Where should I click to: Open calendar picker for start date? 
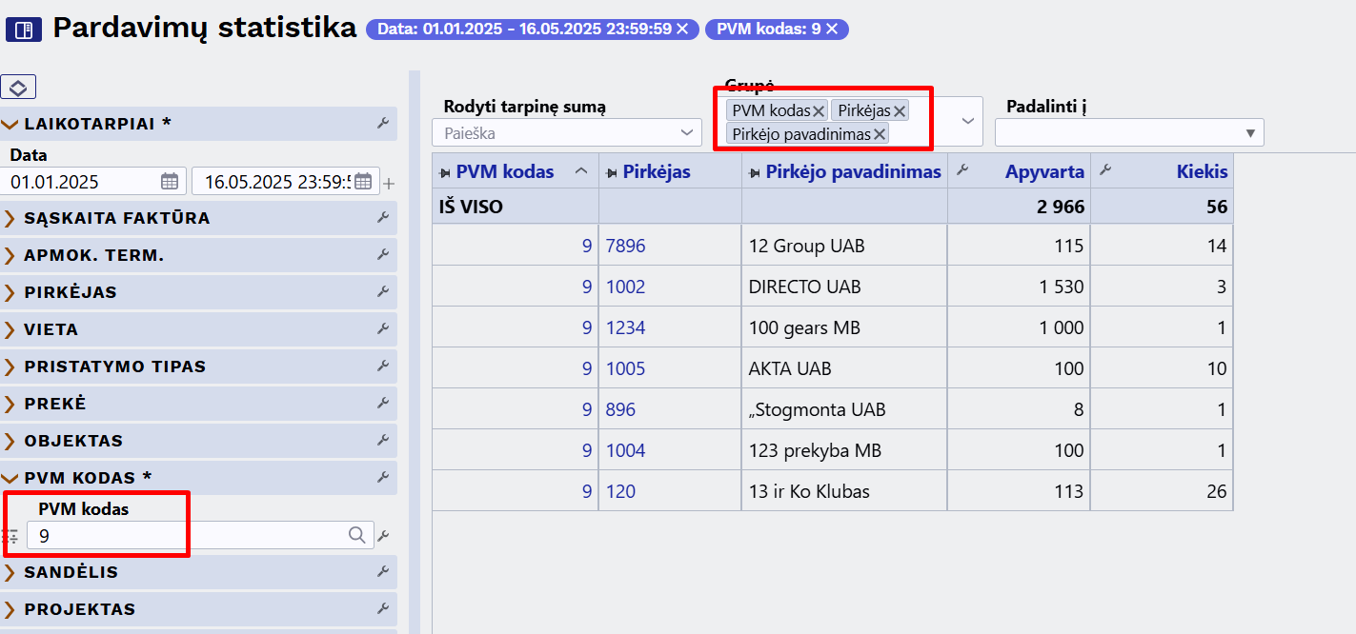point(170,181)
